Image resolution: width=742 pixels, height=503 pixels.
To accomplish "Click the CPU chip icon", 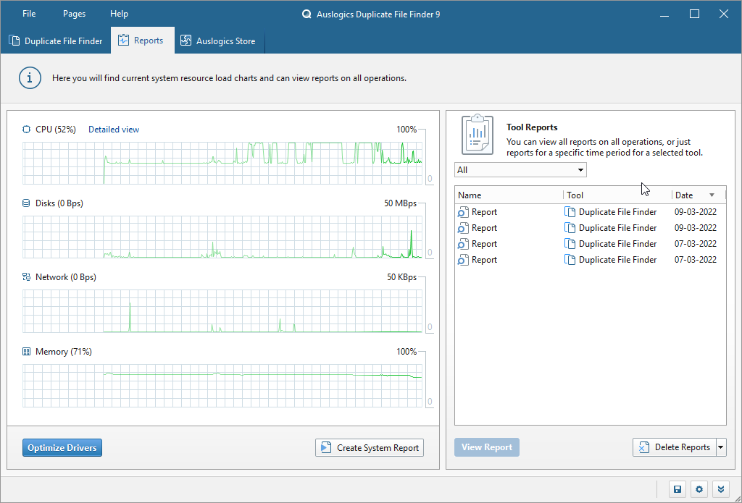I will coord(27,130).
